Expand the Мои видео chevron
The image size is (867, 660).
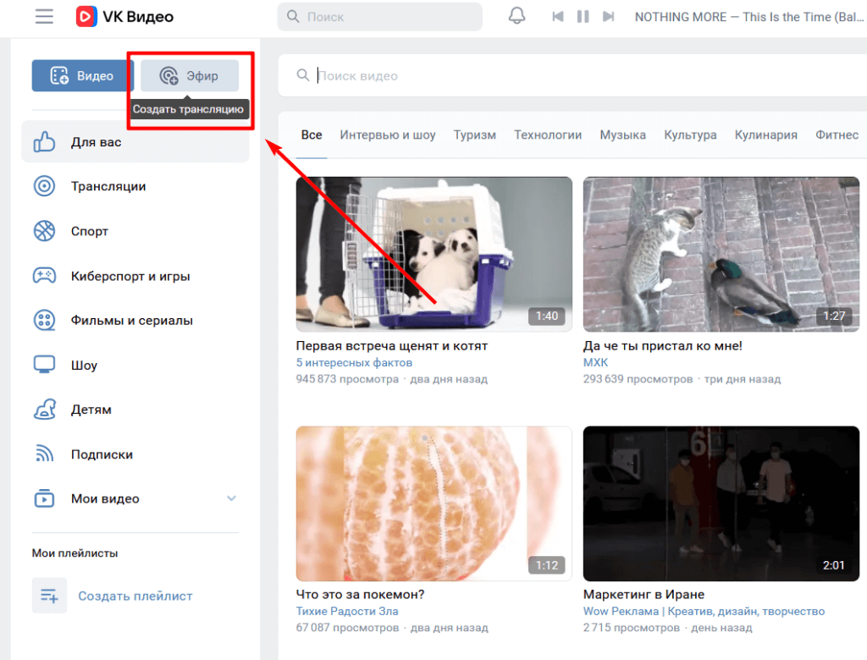[231, 498]
